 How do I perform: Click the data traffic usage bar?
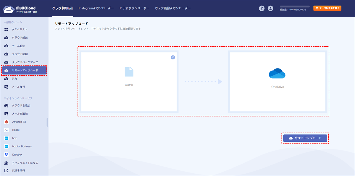[x=295, y=6]
